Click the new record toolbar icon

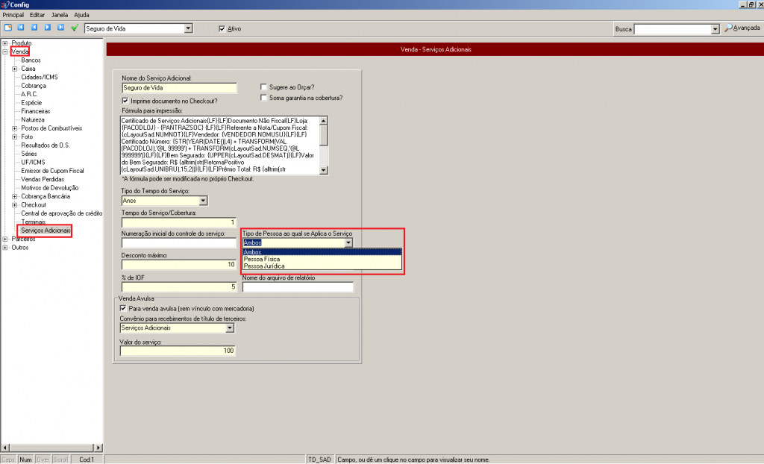pyautogui.click(x=8, y=28)
